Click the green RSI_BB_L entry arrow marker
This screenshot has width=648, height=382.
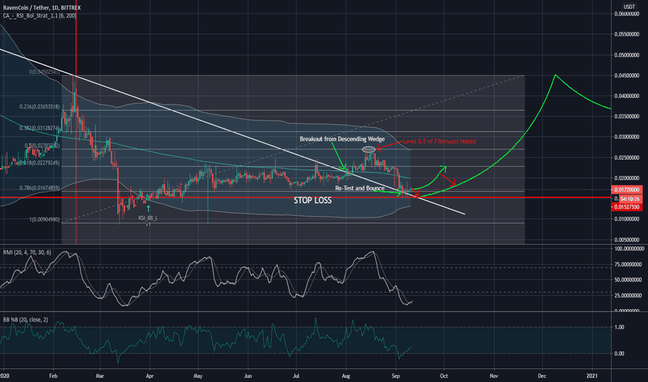(x=148, y=209)
